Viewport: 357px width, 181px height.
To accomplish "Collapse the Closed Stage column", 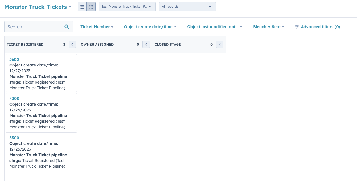I will tap(219, 44).
